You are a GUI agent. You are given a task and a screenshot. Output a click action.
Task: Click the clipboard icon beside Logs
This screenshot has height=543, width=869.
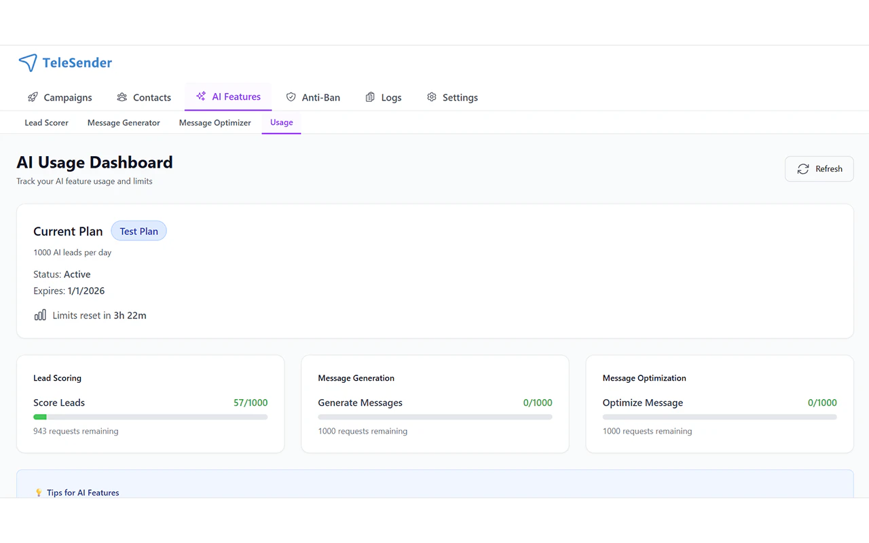click(370, 97)
